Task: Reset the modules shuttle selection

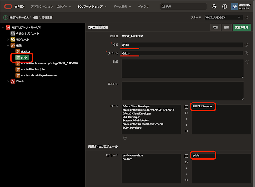Action: tap(186, 156)
